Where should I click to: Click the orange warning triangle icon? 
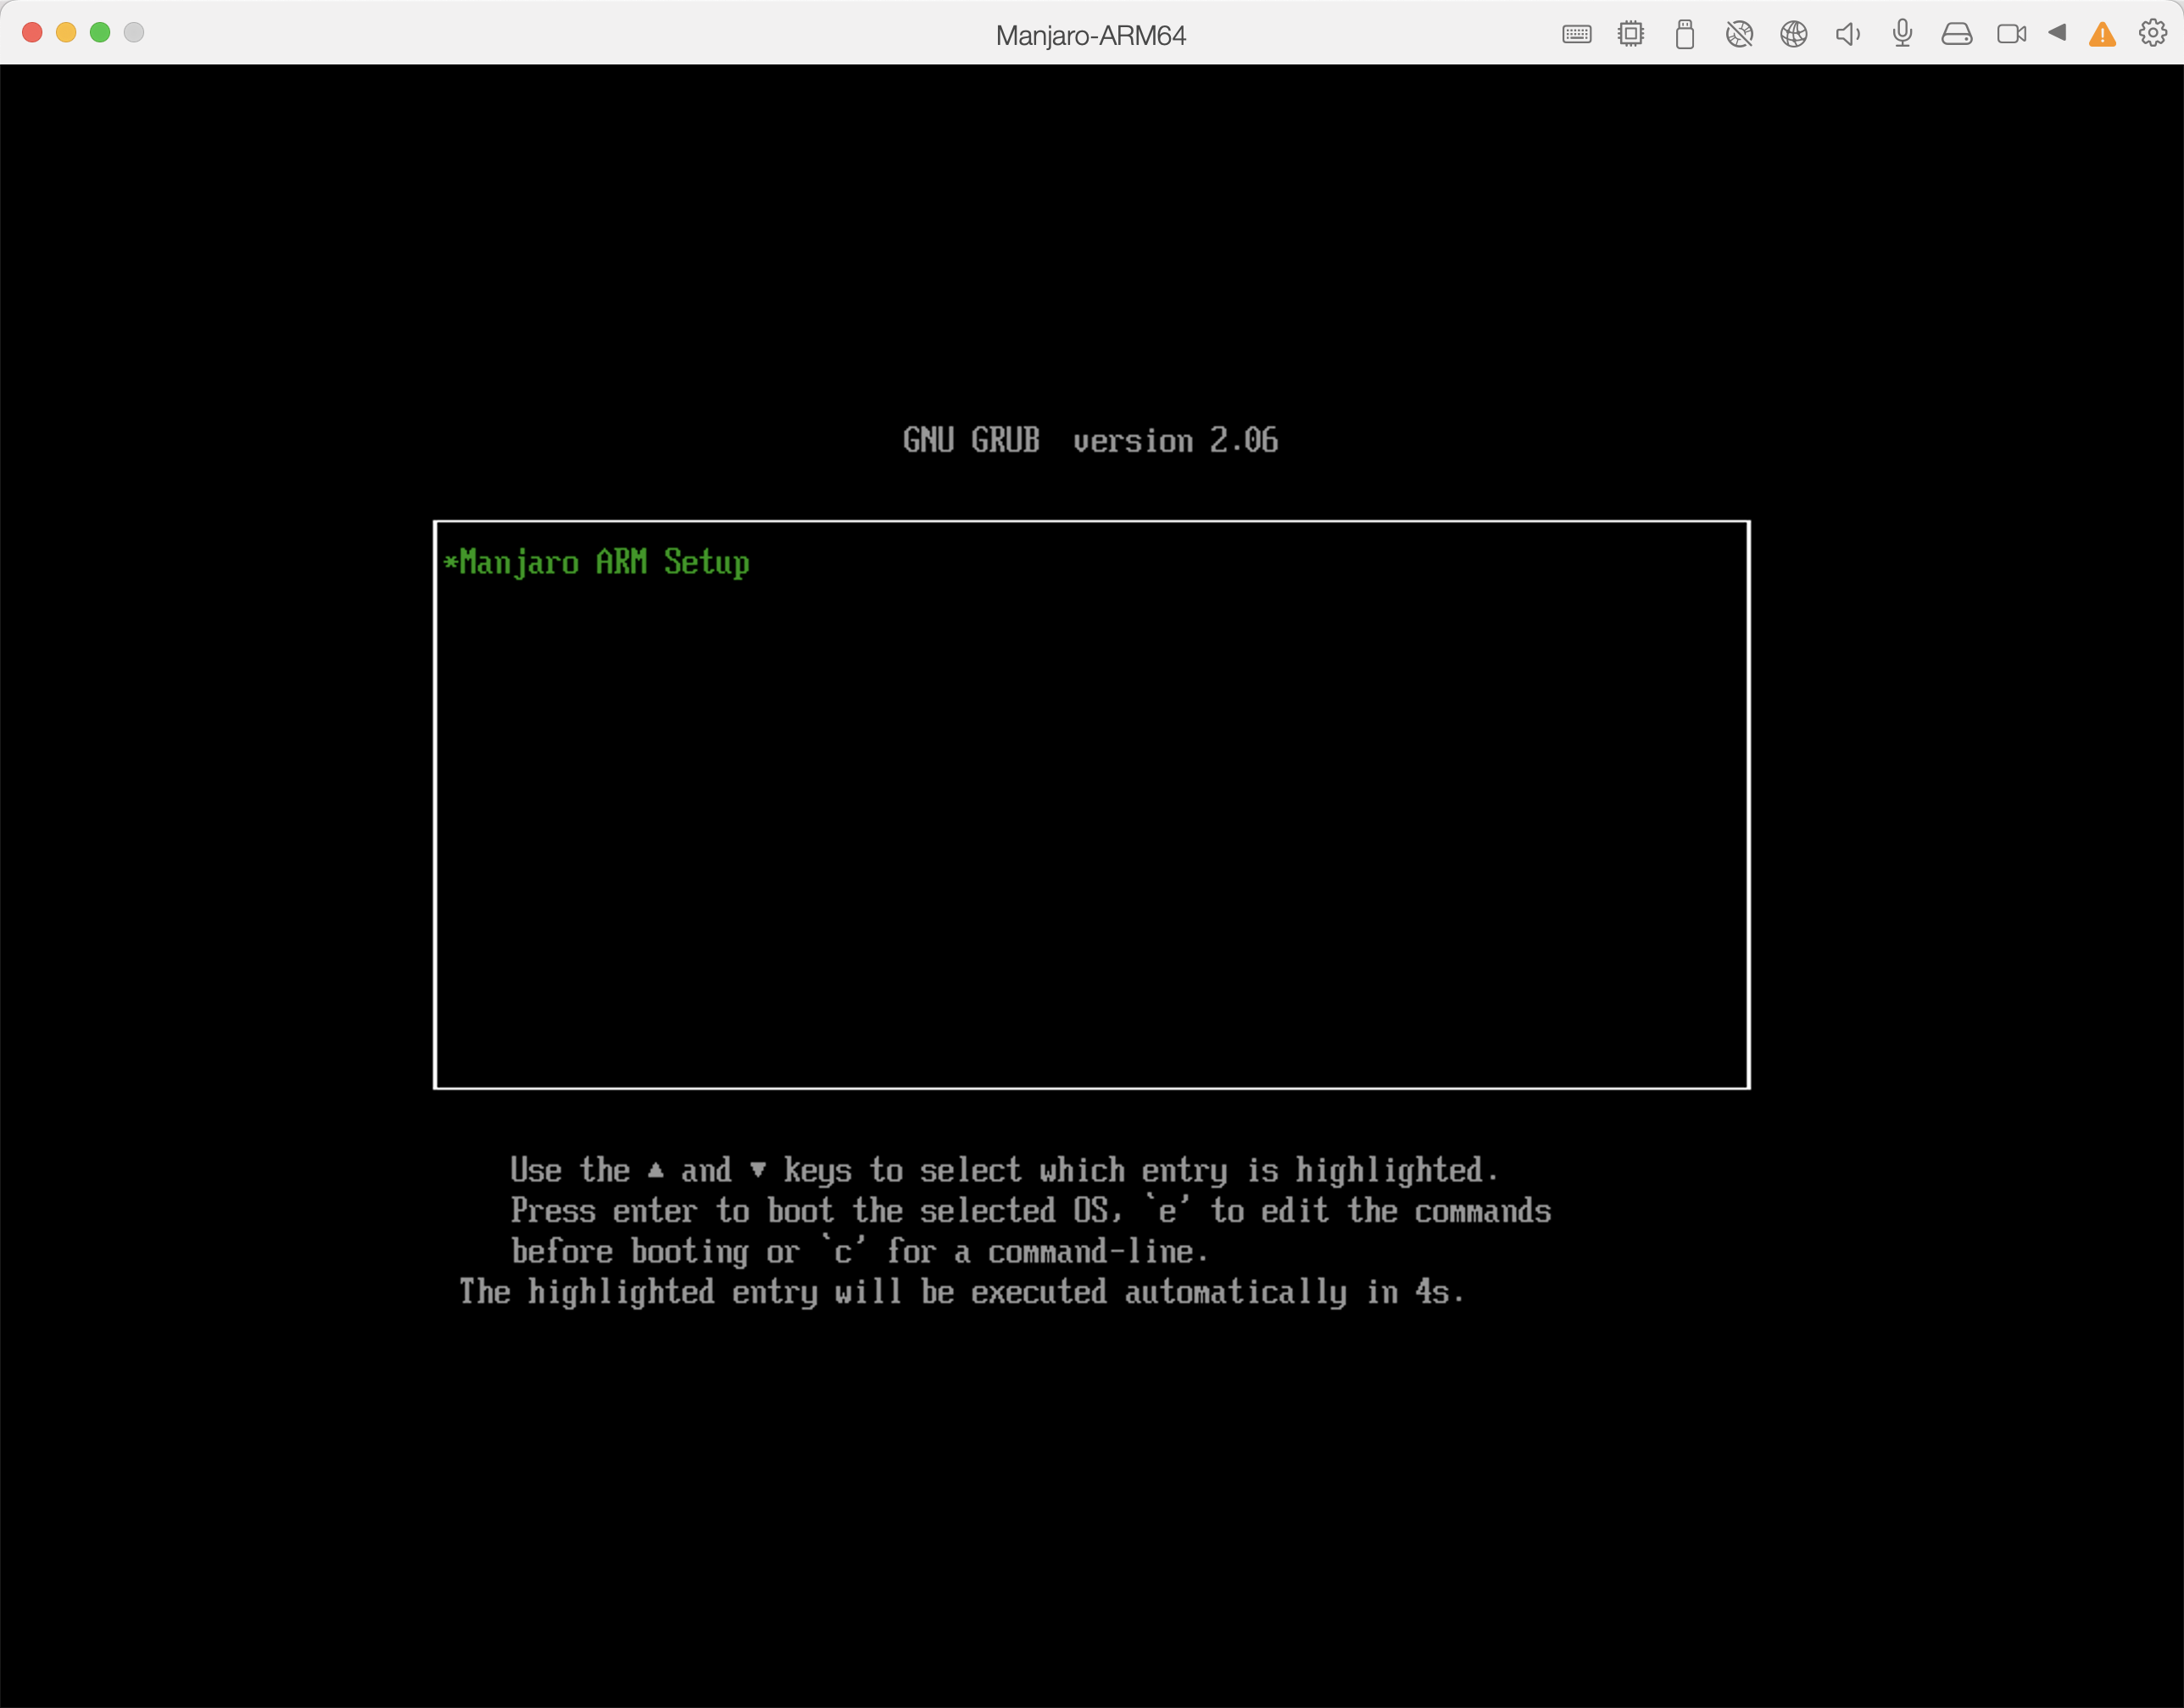(2103, 35)
